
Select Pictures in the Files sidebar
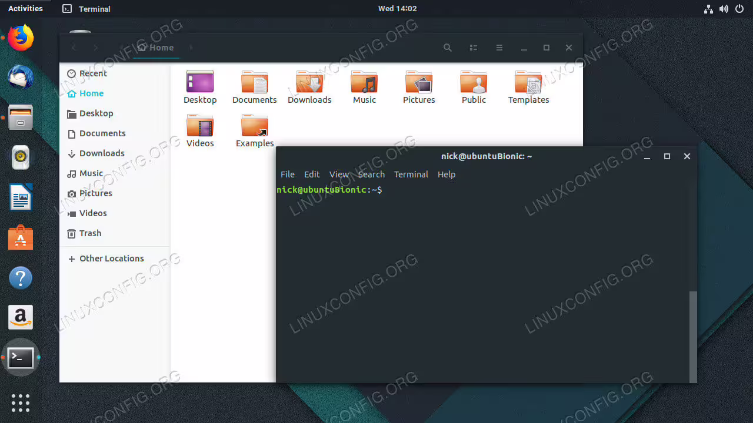coord(115,193)
